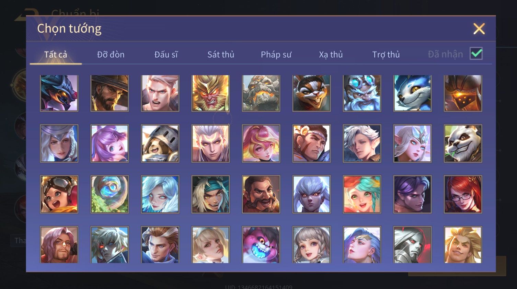Choose the panda hero chewing bamboo
Screen dimensions: 517x289
tap(463, 143)
